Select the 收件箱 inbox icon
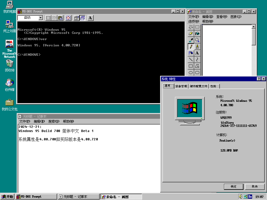This screenshot has width=267, height=200. 10,85
